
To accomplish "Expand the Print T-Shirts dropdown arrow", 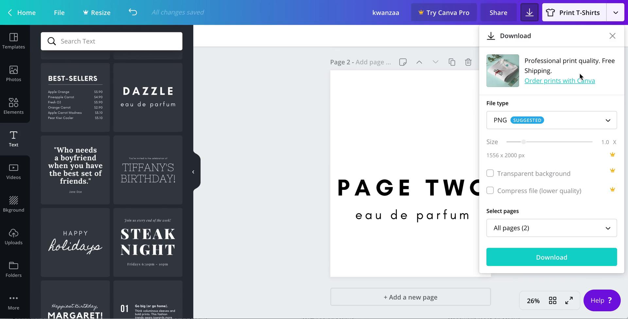I will [x=615, y=12].
